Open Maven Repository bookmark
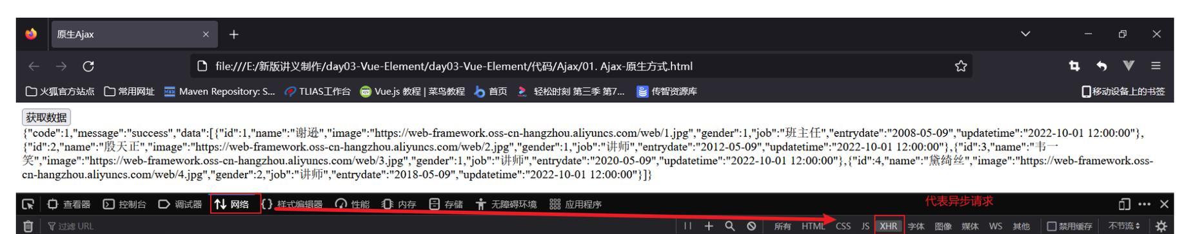This screenshot has width=1193, height=234. [219, 91]
